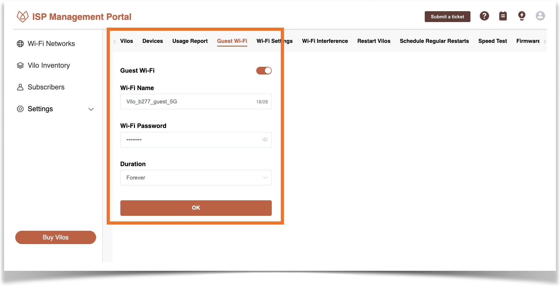The width and height of the screenshot is (560, 286).
Task: Click the layers icon beside Vilo Inventory
Action: click(x=20, y=66)
